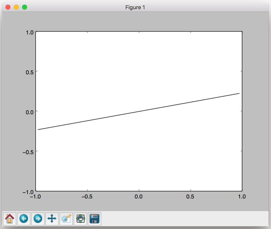Click the 0.5 label on the x-axis
This screenshot has width=271, height=229.
point(190,197)
